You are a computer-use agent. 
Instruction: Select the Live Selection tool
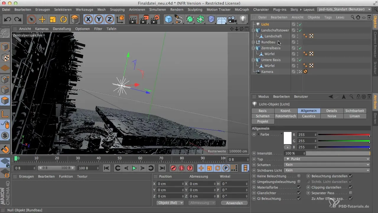(x=31, y=20)
